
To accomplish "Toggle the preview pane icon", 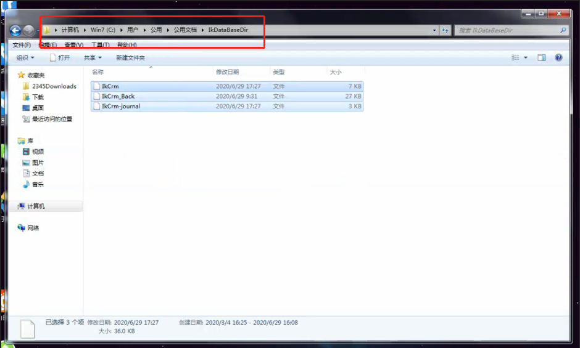I will tap(542, 57).
